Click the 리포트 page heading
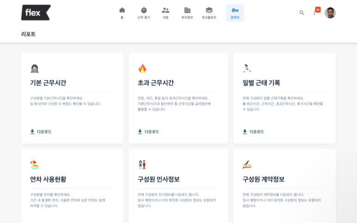Image resolution: width=357 pixels, height=223 pixels. [x=28, y=34]
